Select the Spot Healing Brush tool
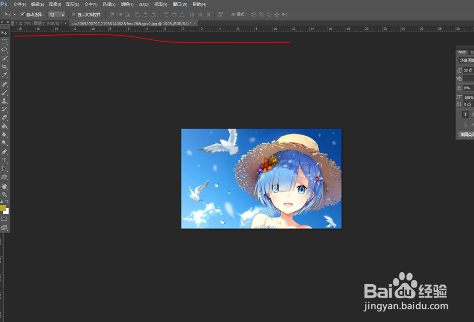 click(x=4, y=84)
